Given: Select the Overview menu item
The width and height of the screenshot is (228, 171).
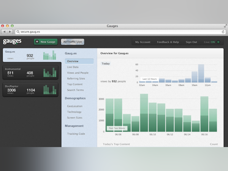Looking at the screenshot, I should click(x=79, y=61).
